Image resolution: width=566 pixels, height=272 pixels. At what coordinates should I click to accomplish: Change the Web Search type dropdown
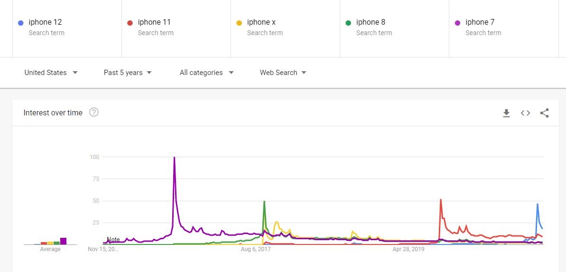click(x=283, y=73)
